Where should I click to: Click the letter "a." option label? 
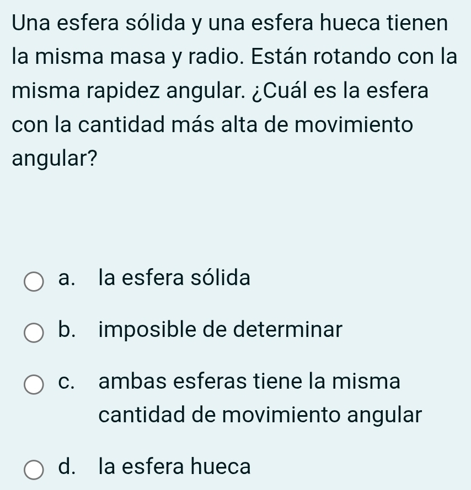point(67,278)
